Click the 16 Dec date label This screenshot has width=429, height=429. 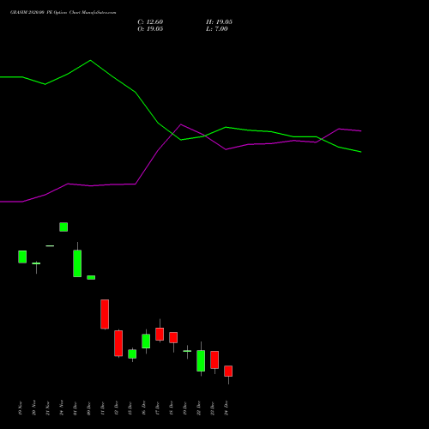click(144, 408)
